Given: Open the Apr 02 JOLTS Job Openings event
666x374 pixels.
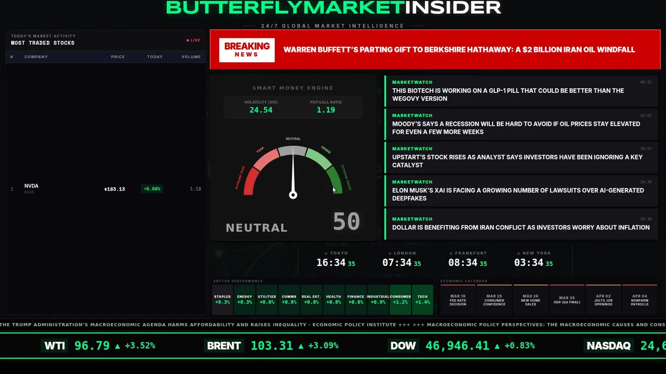Looking at the screenshot, I should click(604, 300).
